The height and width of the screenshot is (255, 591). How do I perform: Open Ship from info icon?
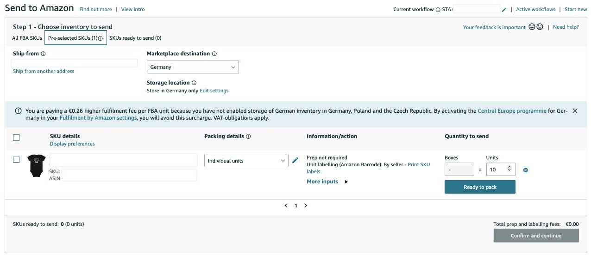coord(44,54)
